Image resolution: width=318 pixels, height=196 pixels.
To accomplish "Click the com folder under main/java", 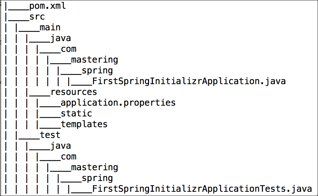I will point(68,49).
